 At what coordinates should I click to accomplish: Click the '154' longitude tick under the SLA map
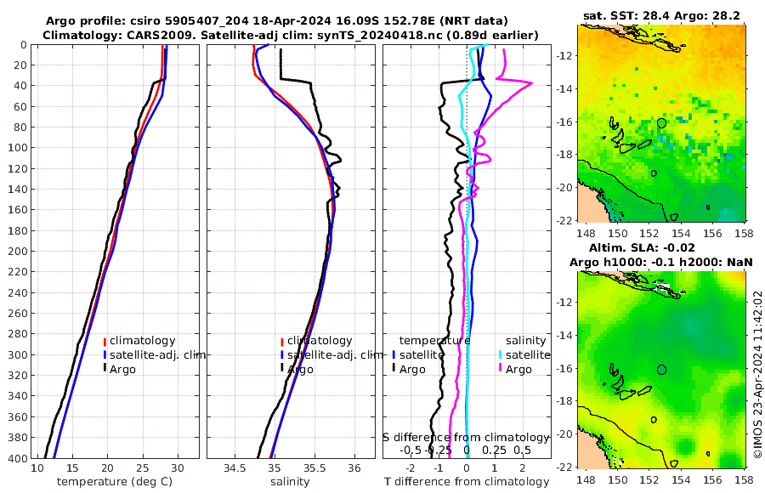click(681, 479)
